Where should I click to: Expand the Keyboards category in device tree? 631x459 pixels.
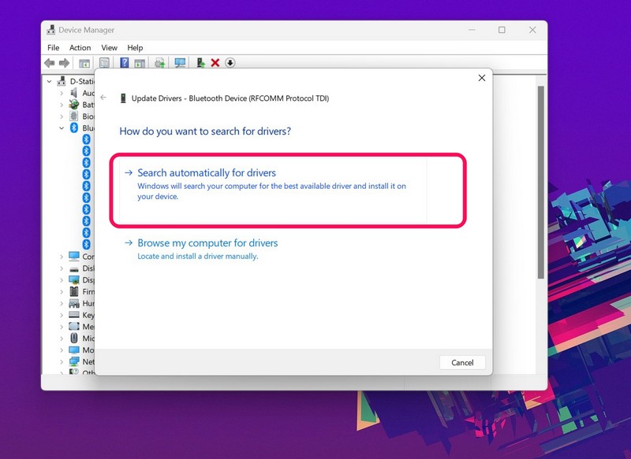[x=62, y=315]
